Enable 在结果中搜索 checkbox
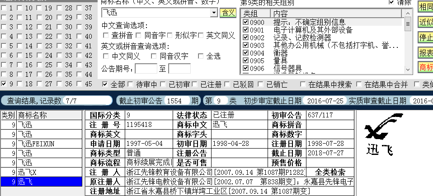Image resolution: width=433 pixels, height=196 pixels. click(x=303, y=84)
